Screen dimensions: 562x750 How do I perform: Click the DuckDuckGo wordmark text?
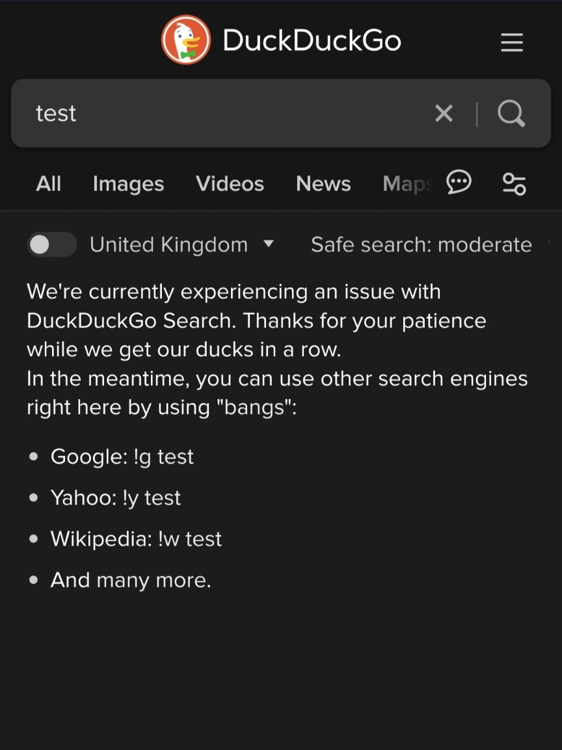pyautogui.click(x=312, y=40)
